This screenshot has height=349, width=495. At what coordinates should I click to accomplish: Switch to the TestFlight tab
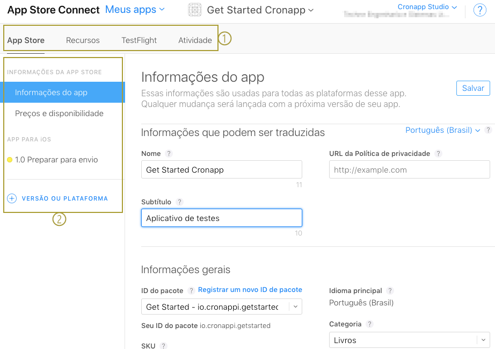139,40
